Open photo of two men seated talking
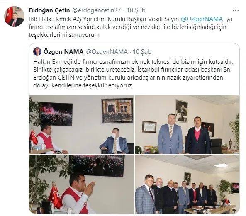The width and height of the screenshot is (246, 216). pos(81,125)
